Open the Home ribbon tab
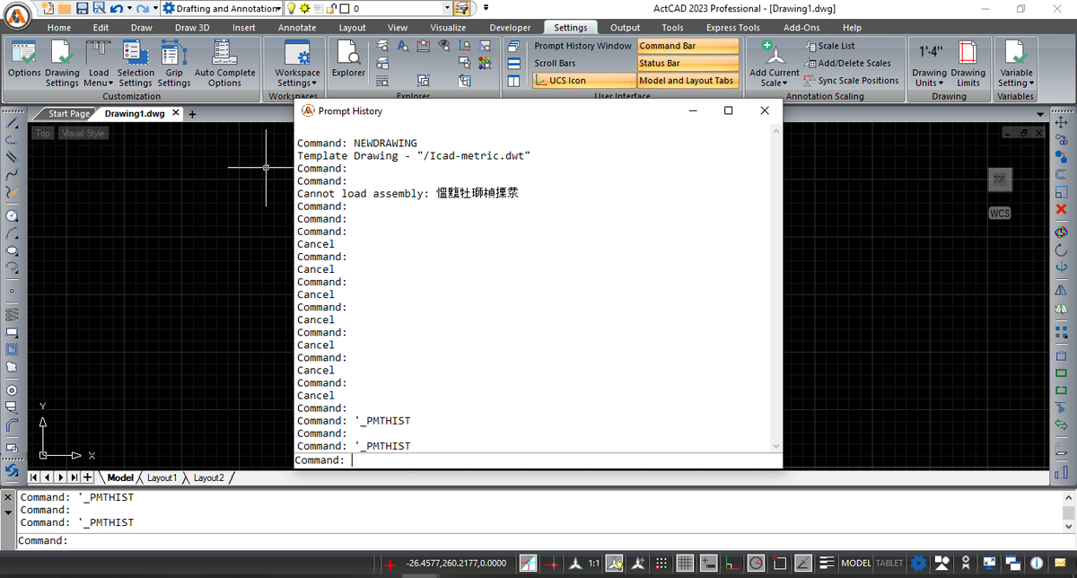1077x578 pixels. pyautogui.click(x=59, y=28)
